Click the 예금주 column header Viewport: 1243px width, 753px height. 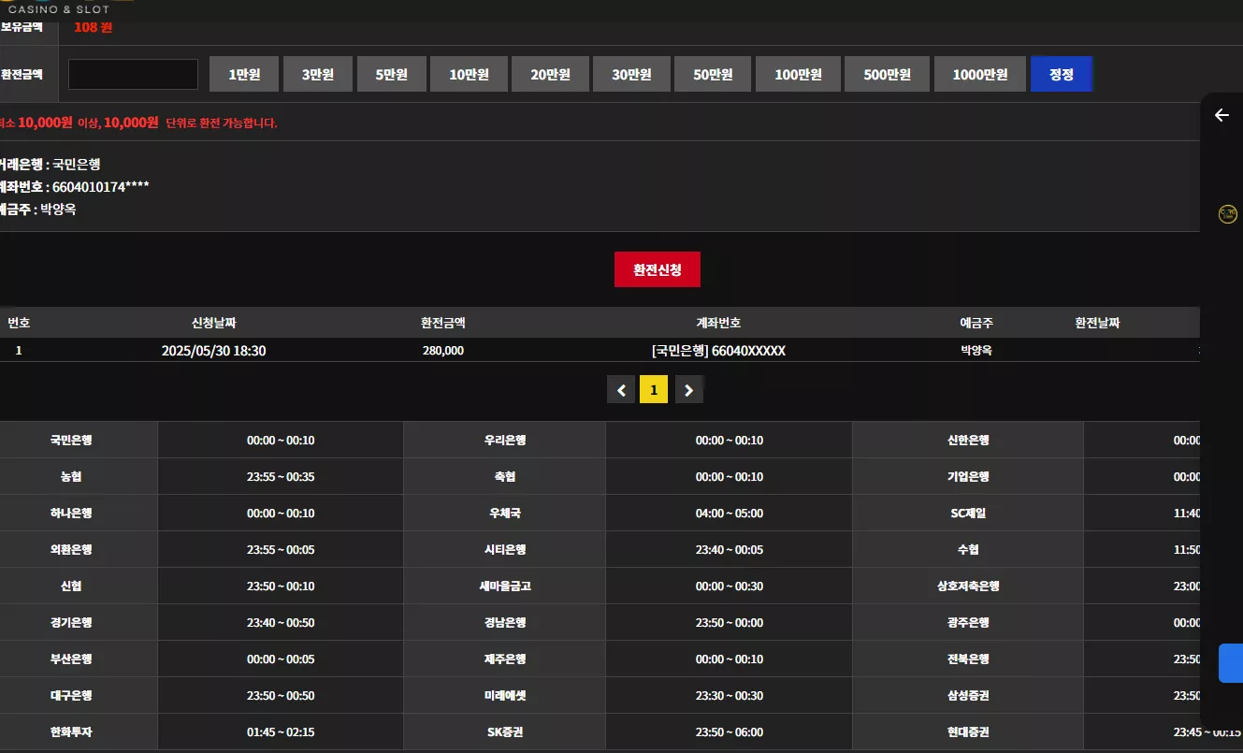976,323
